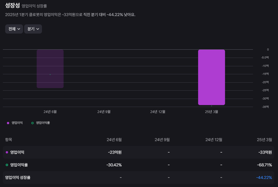
Task: Click the purple dot beside 영업이익 table row
Action: click(x=7, y=152)
